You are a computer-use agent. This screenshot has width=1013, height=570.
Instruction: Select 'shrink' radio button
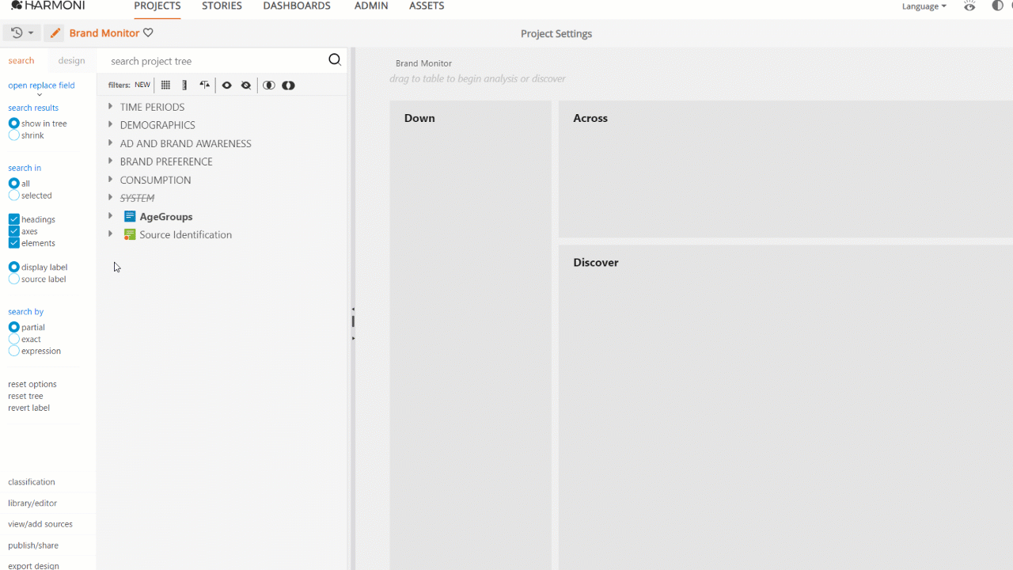13,135
